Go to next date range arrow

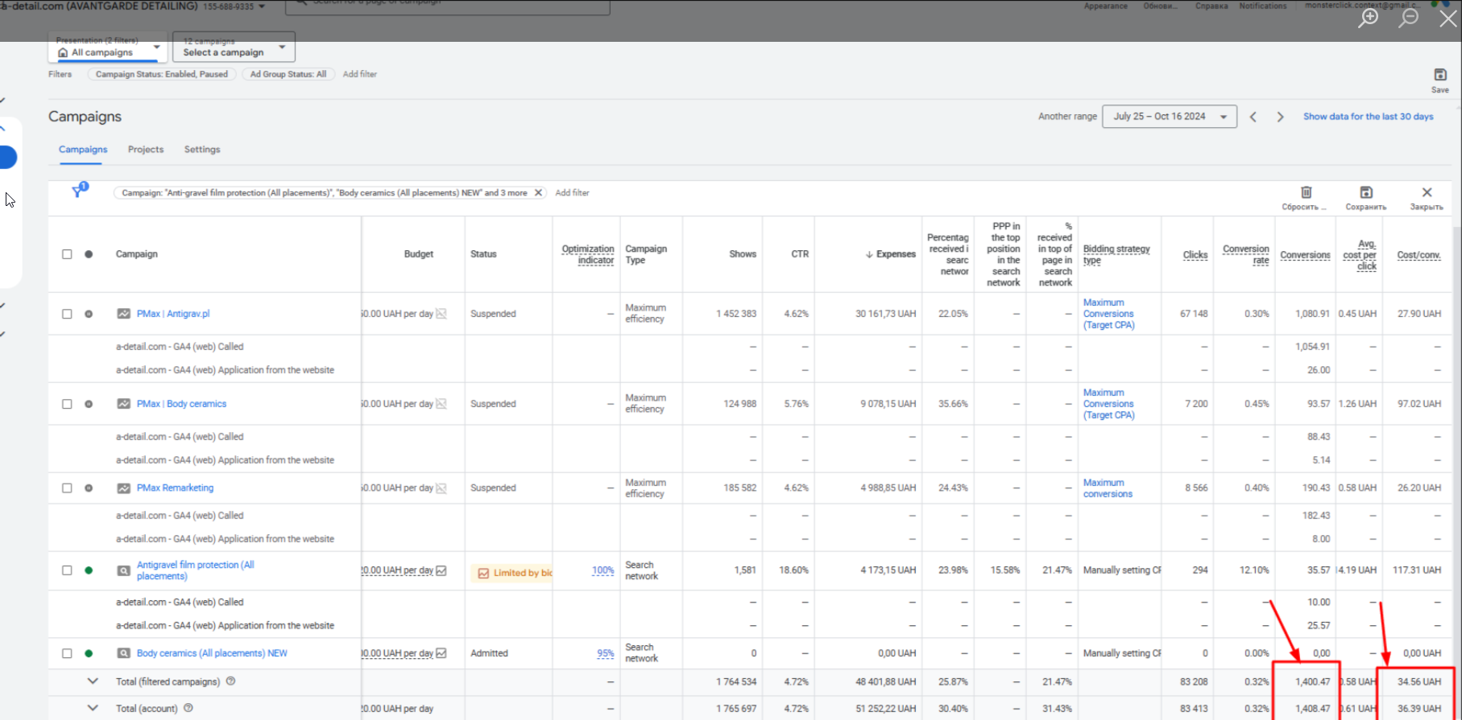click(x=1280, y=117)
